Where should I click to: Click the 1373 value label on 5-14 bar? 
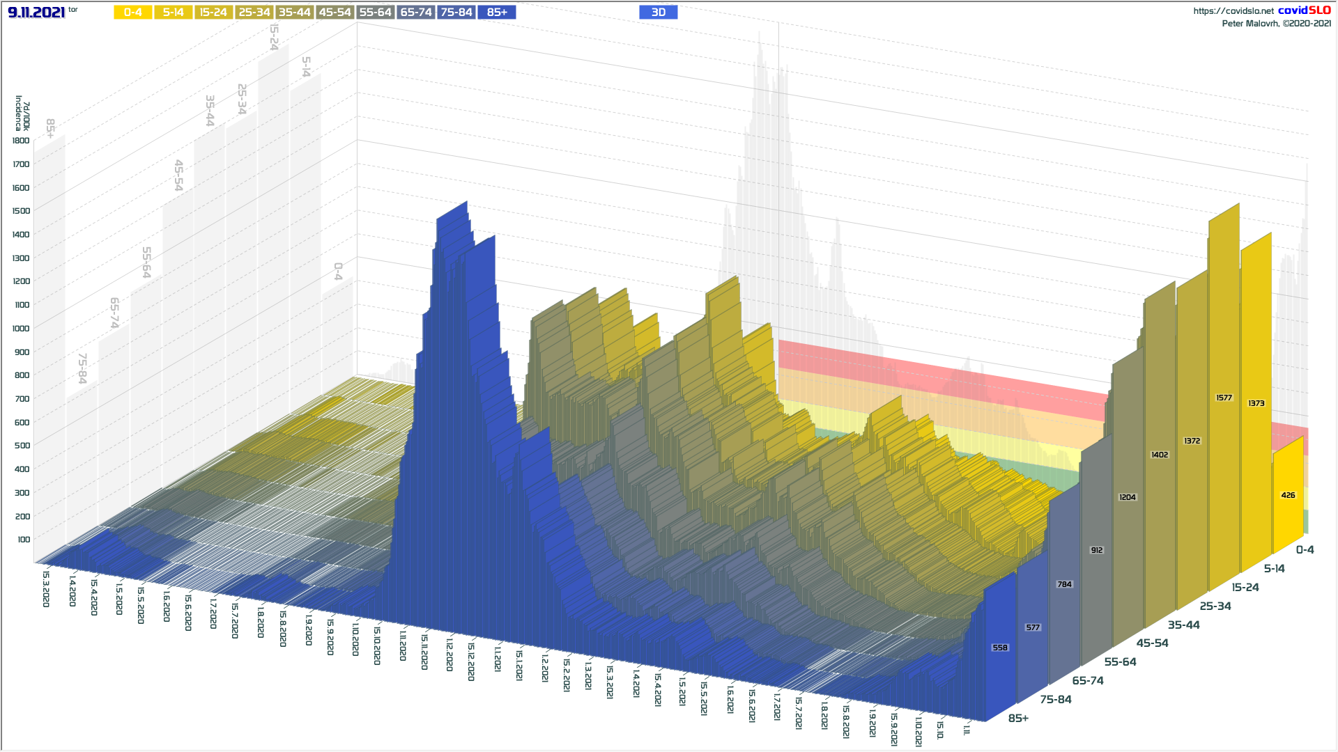[1256, 404]
